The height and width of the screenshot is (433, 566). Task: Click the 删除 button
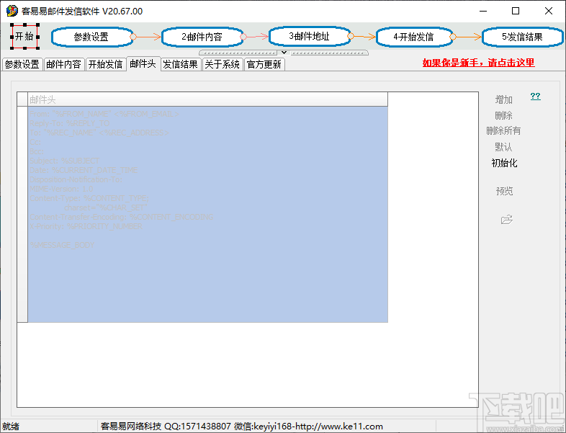coord(504,115)
